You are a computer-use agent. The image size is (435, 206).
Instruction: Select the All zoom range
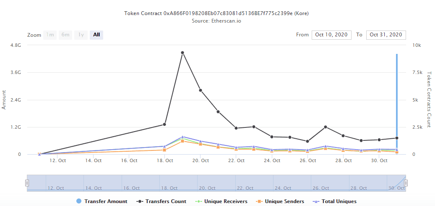click(x=96, y=35)
